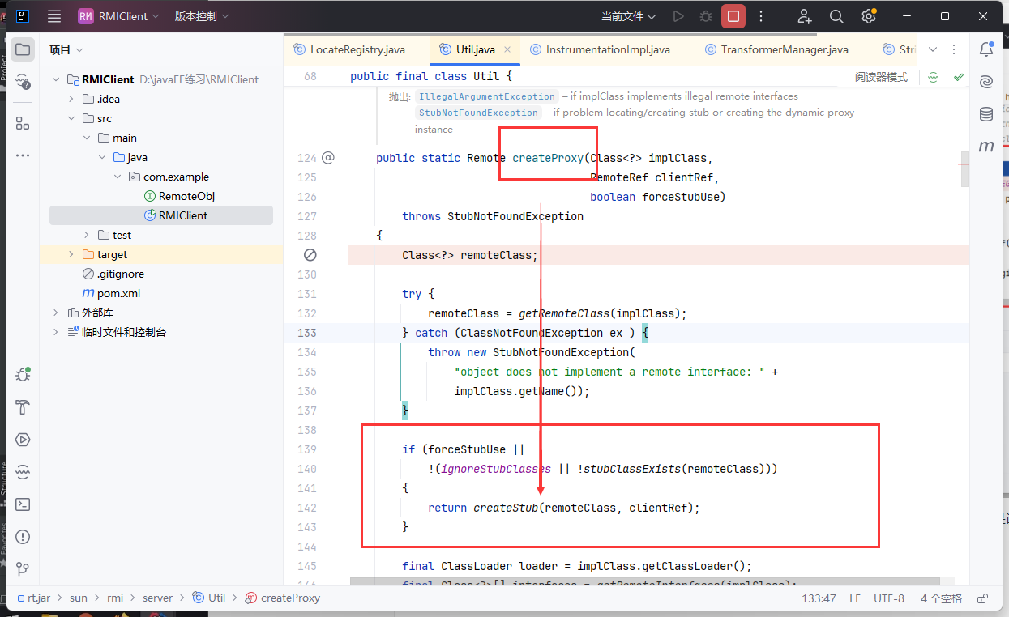The height and width of the screenshot is (617, 1009).
Task: Open the Terminal tool window
Action: tap(23, 504)
